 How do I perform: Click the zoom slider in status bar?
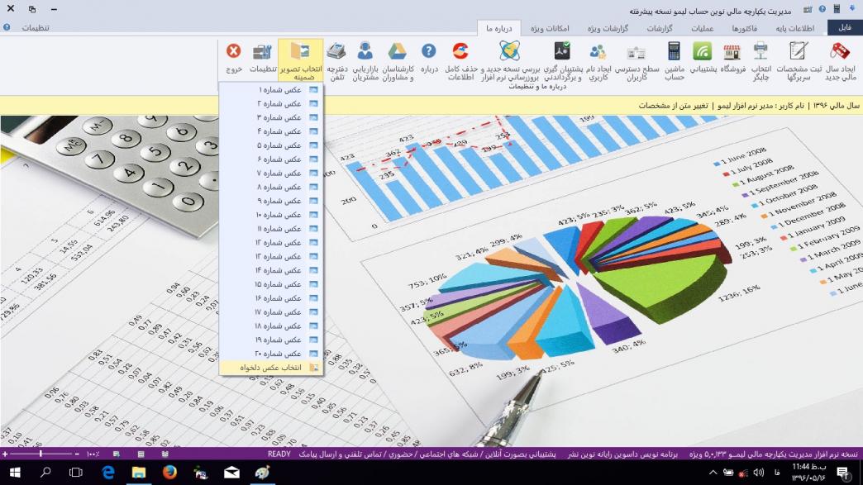point(41,454)
